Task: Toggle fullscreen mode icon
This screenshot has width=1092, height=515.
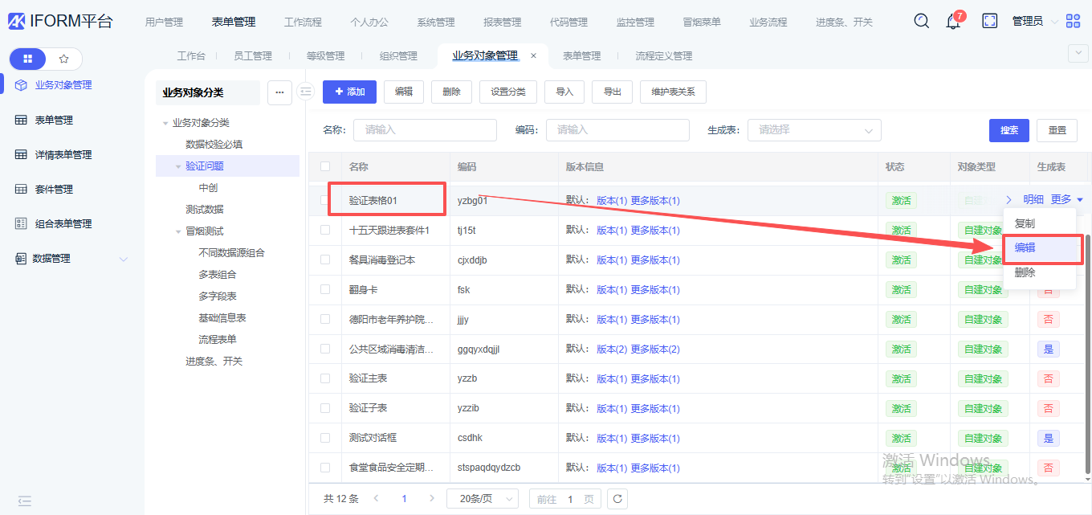Action: click(990, 21)
